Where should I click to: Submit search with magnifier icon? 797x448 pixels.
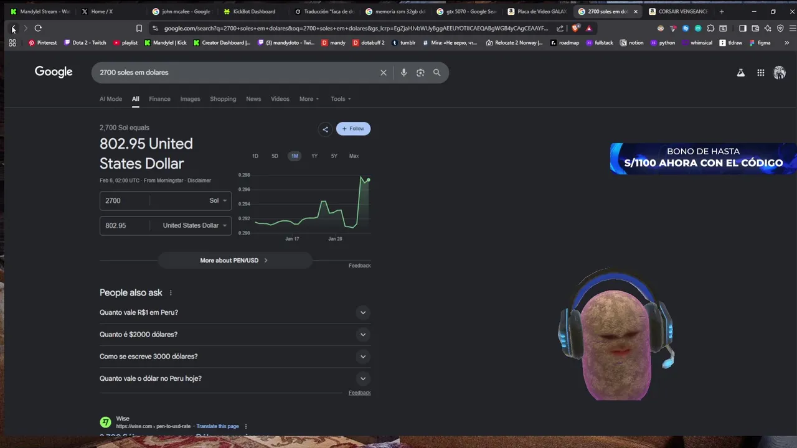coord(437,73)
